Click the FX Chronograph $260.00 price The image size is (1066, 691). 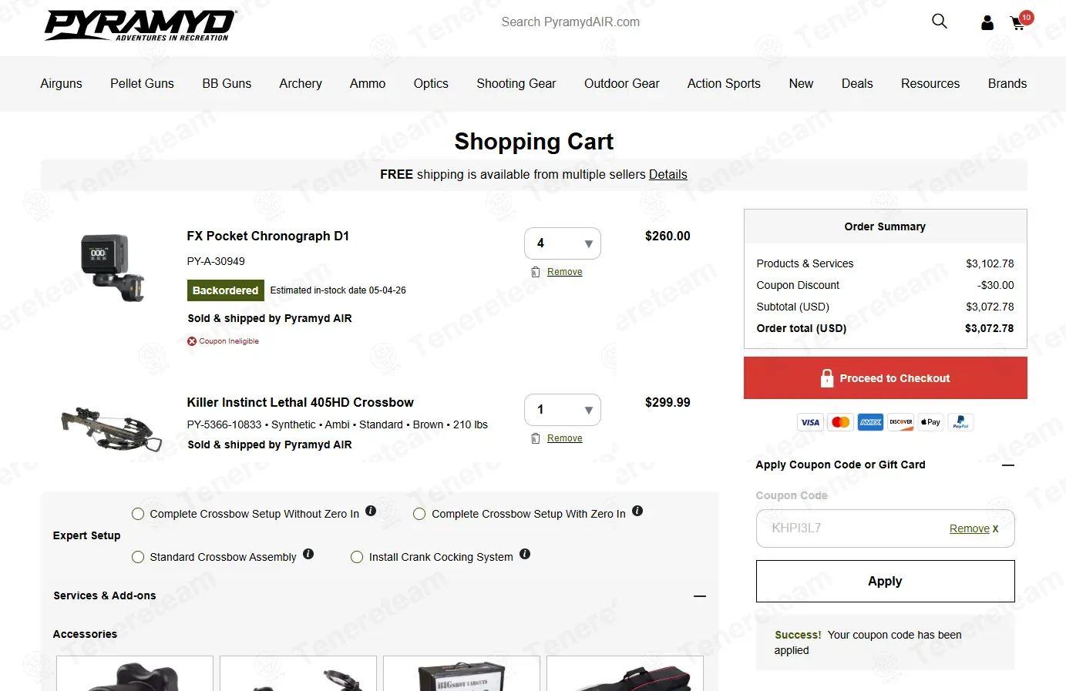668,236
